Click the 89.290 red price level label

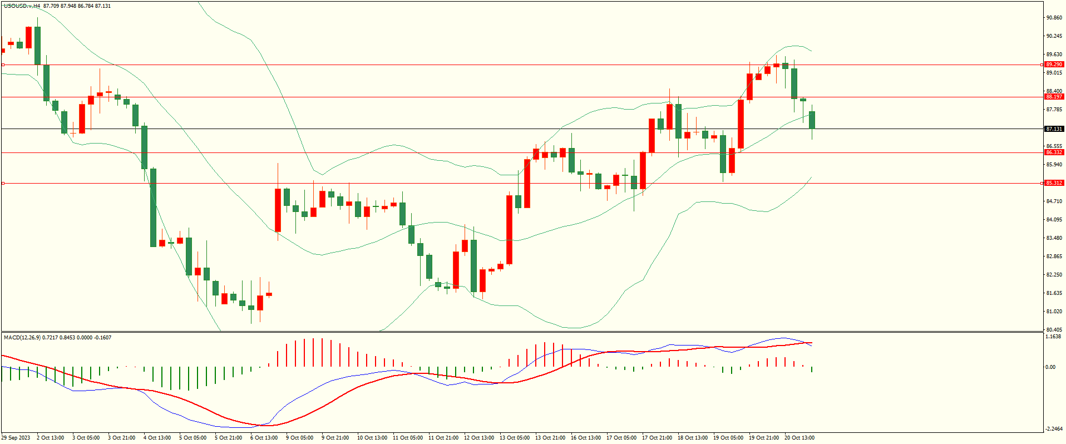pyautogui.click(x=1054, y=65)
